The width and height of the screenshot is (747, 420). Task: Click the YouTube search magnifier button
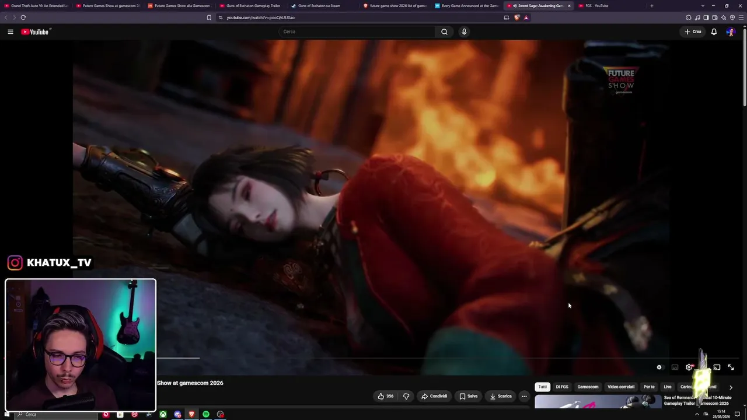444,32
